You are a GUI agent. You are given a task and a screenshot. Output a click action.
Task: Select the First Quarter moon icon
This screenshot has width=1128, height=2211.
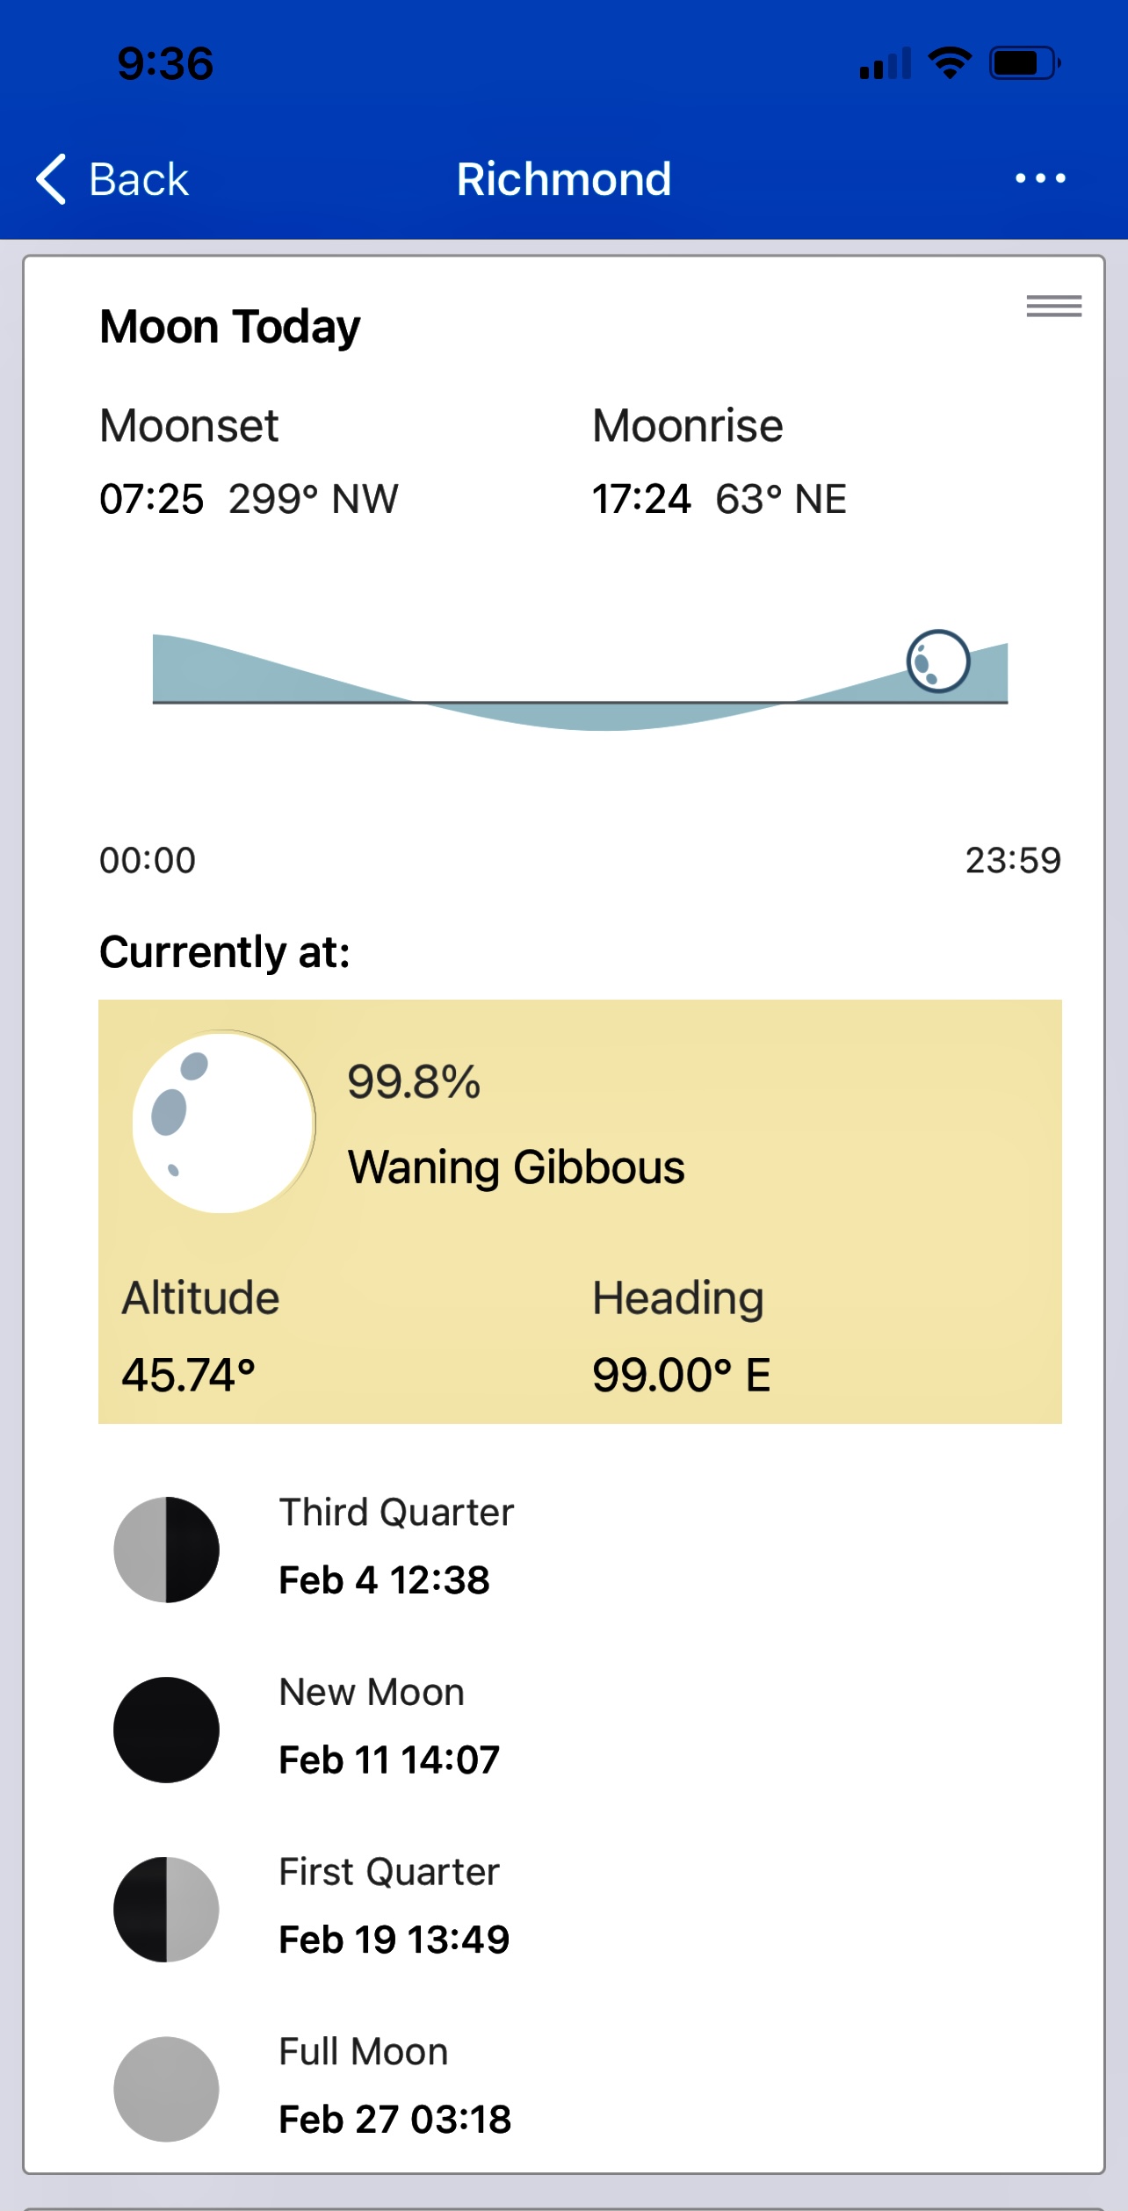pos(166,1909)
